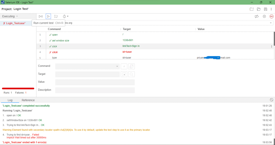Expand the Executing view dropdown

click(x=10, y=16)
